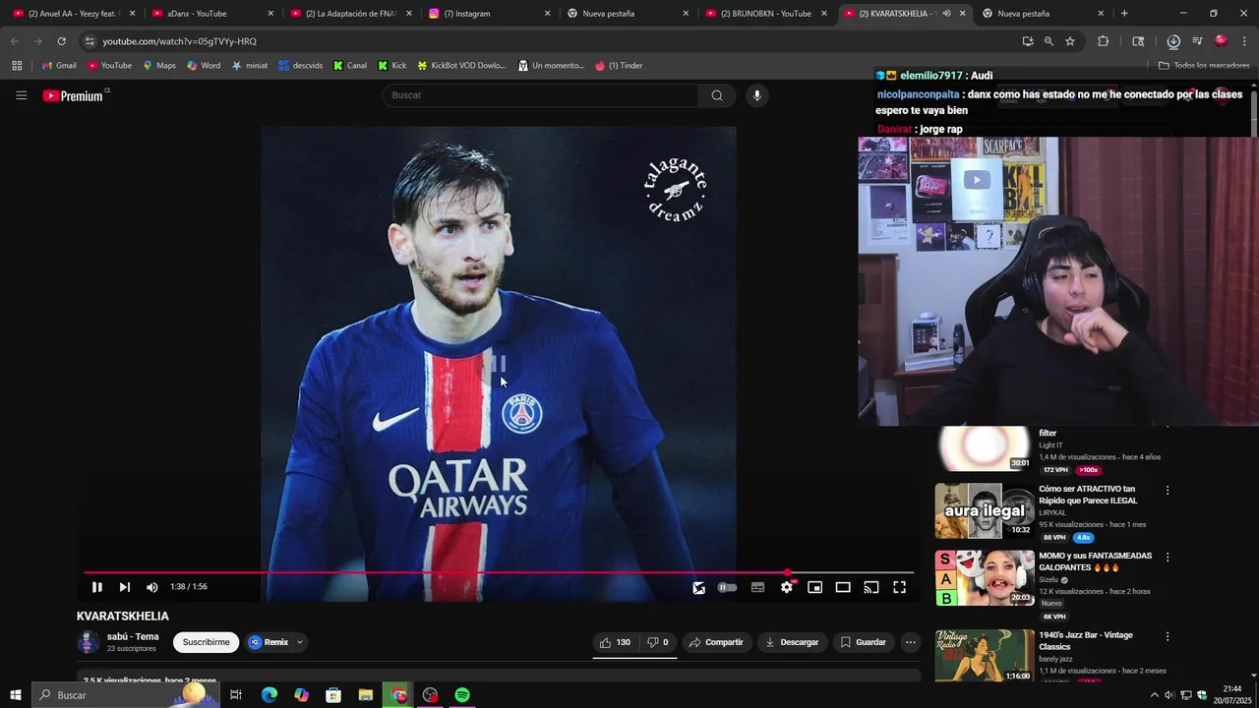The image size is (1259, 708).
Task: Open options for 1940's Jazz Bar video
Action: [1168, 636]
